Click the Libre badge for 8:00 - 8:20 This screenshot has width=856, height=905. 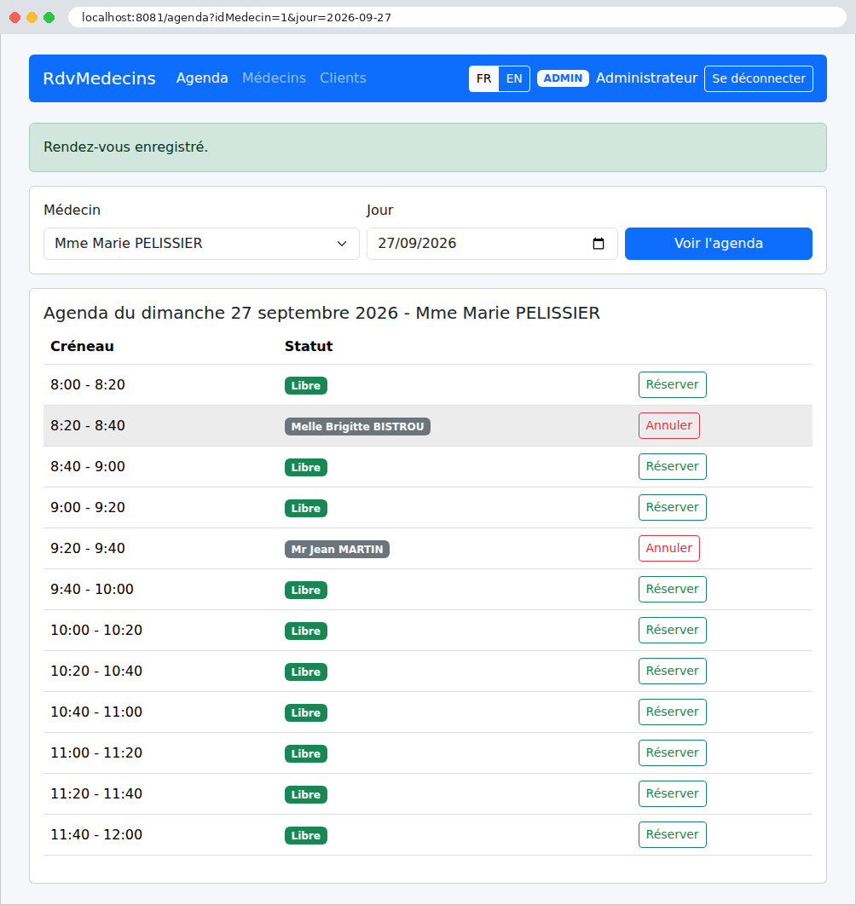click(x=305, y=385)
